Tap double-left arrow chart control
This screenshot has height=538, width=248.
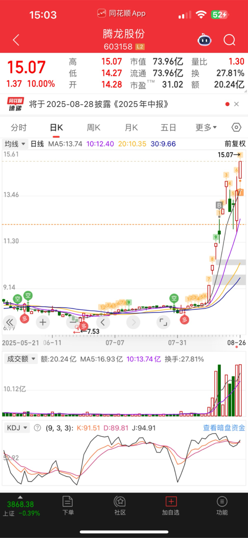(x=10, y=322)
